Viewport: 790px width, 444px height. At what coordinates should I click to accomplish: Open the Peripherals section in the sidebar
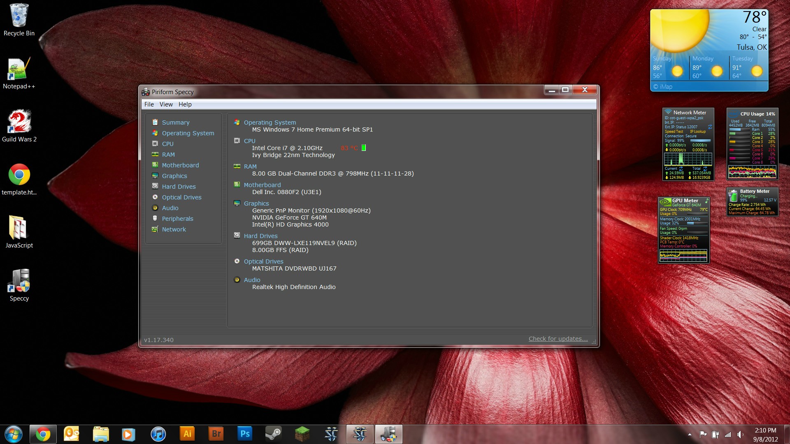(x=177, y=219)
